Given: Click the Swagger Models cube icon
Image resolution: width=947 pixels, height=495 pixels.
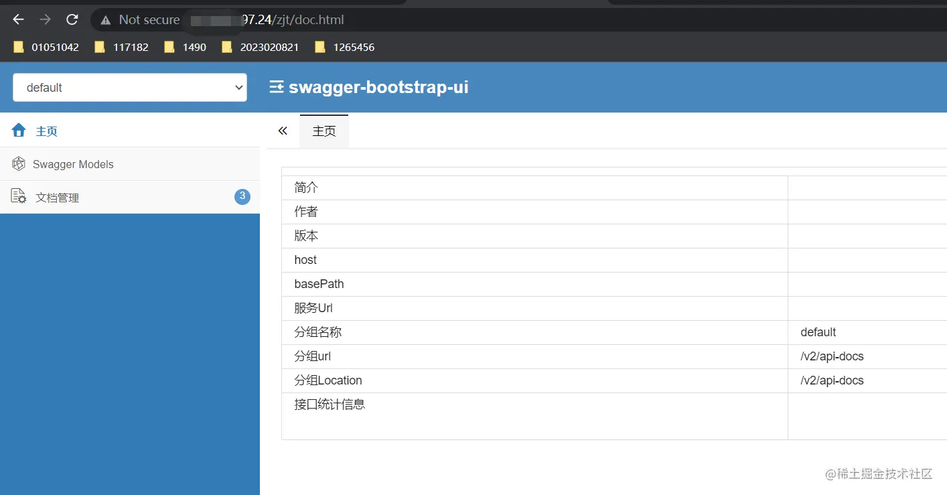Looking at the screenshot, I should click(x=19, y=163).
